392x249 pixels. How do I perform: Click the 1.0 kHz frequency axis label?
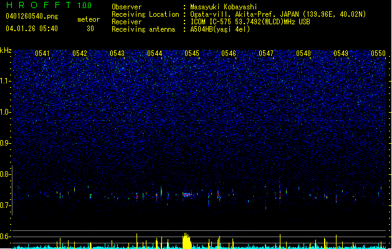coord(6,112)
